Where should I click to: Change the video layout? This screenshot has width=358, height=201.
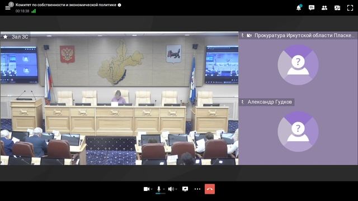click(x=337, y=8)
